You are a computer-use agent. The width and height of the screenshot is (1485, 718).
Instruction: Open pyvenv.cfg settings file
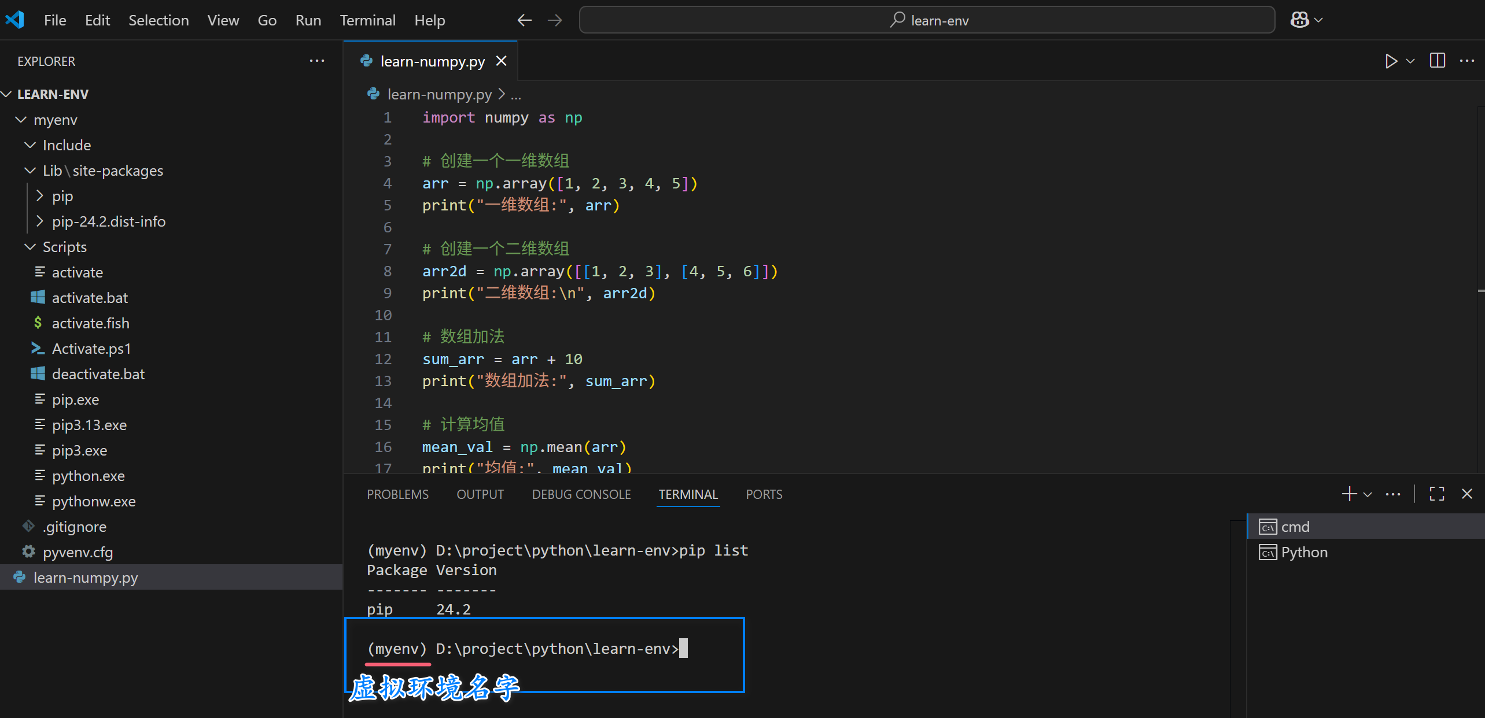point(171,552)
